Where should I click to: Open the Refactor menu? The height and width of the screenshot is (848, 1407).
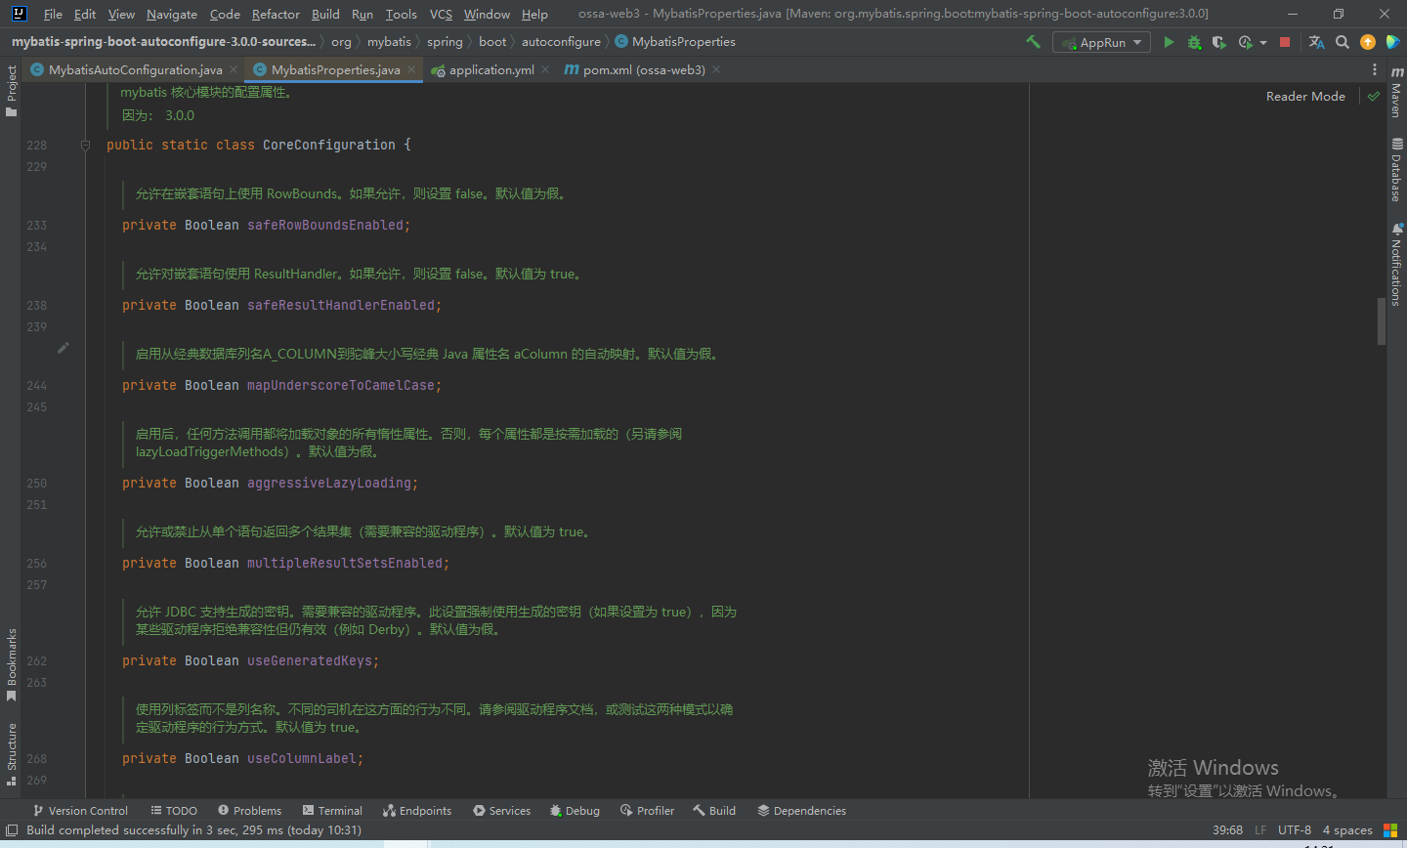click(x=276, y=14)
